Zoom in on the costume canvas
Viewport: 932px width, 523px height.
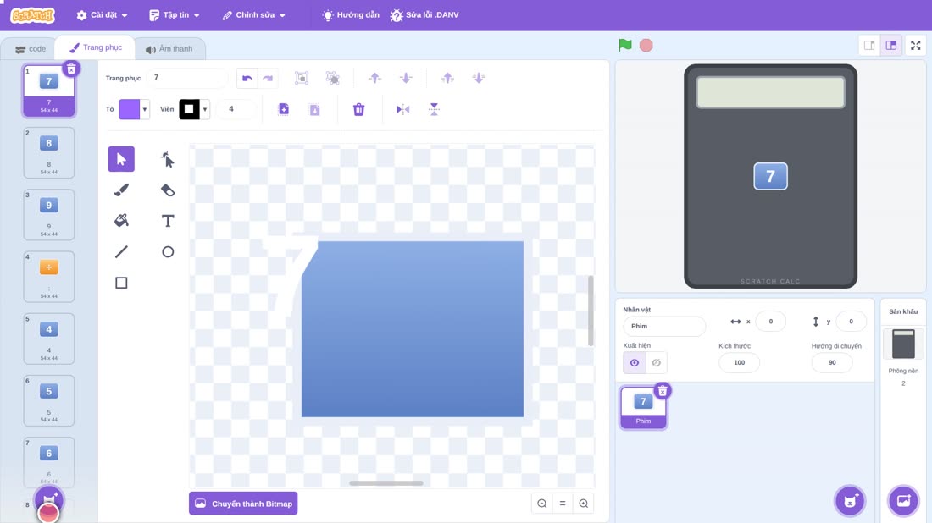pyautogui.click(x=584, y=504)
